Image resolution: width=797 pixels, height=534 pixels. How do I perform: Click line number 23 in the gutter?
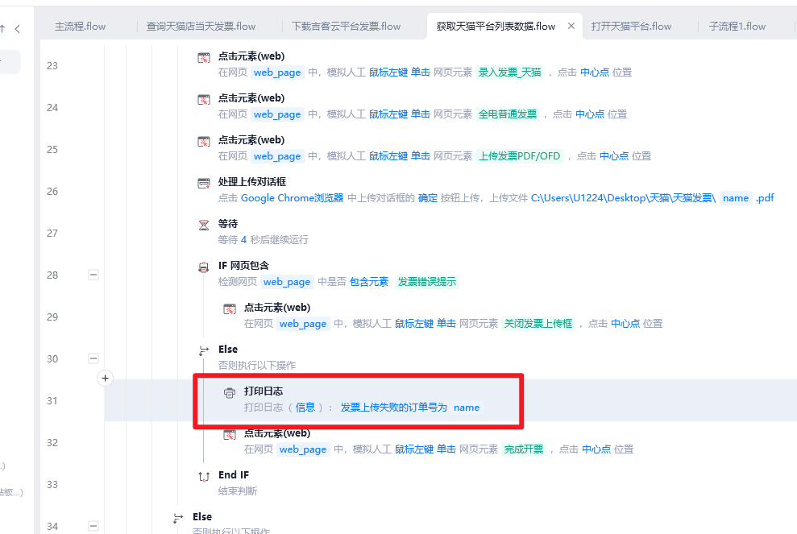[52, 65]
